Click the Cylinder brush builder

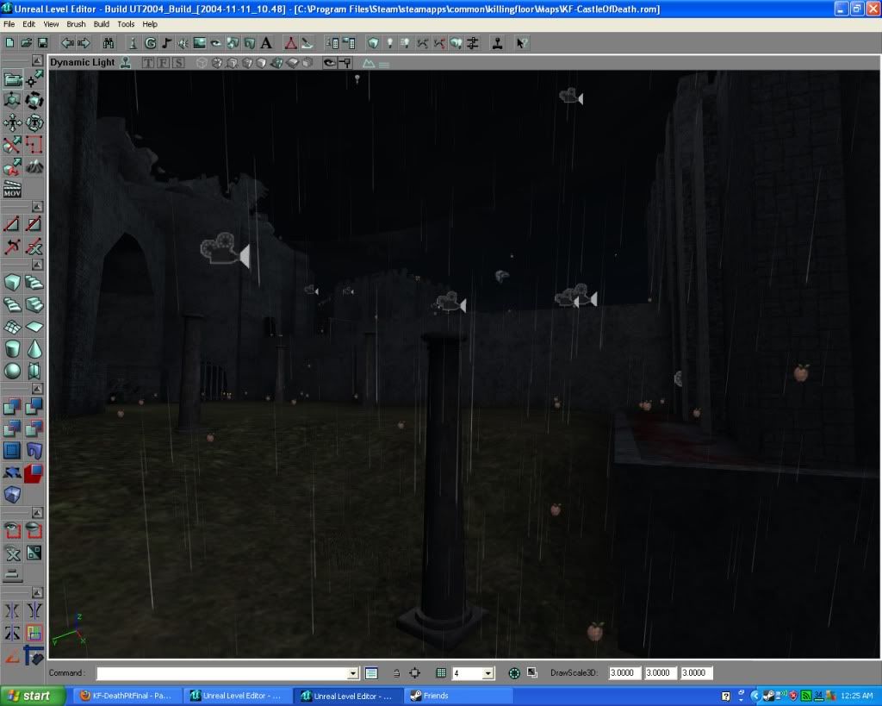(13, 348)
